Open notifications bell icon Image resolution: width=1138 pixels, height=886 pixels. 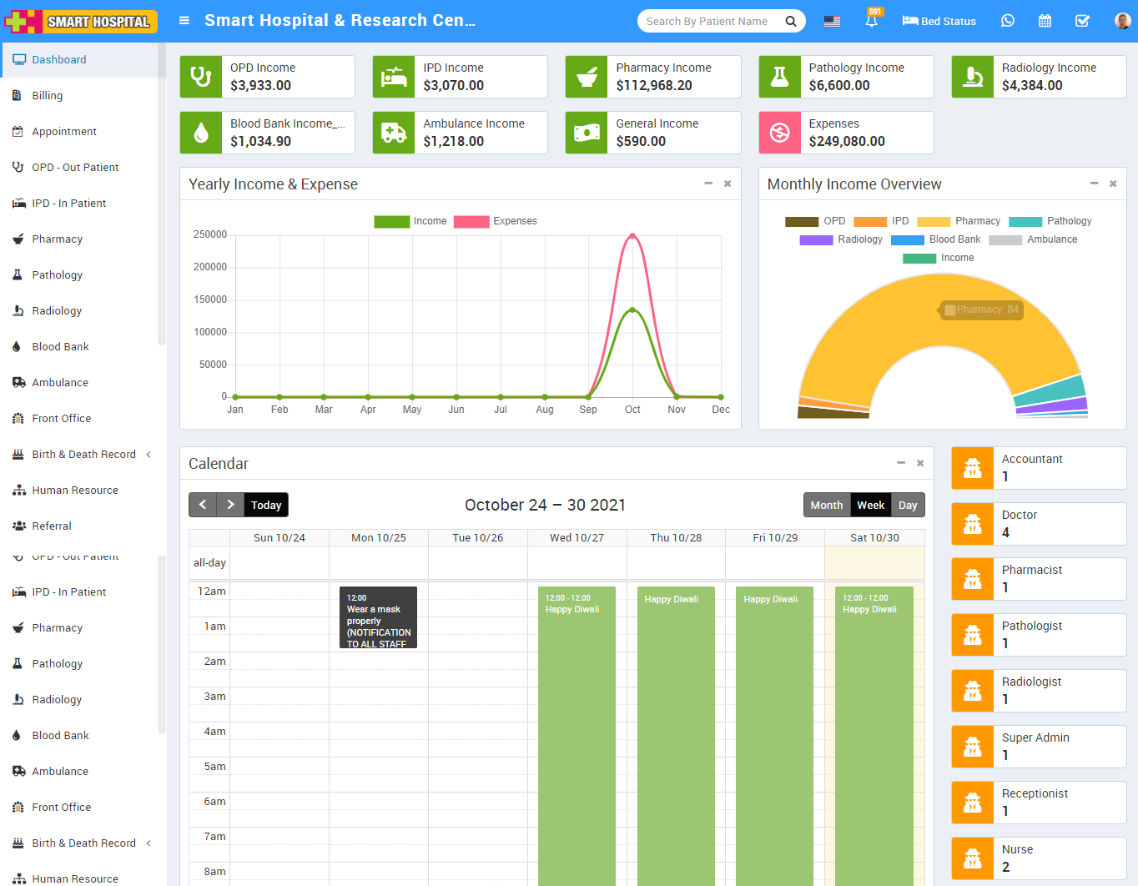871,21
